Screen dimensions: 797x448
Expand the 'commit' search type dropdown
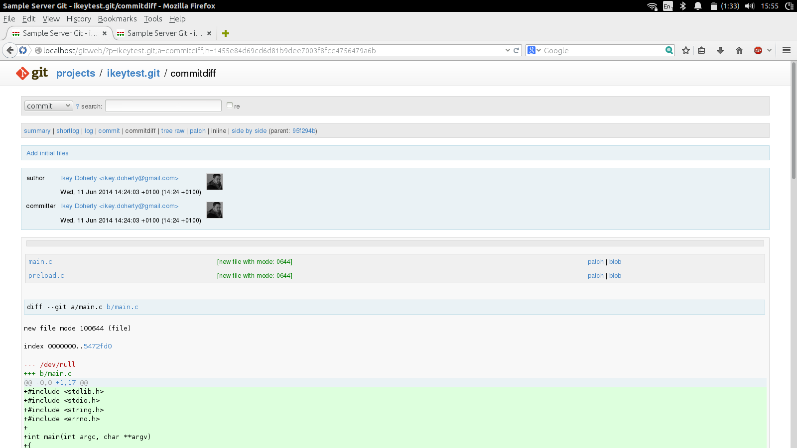(49, 106)
